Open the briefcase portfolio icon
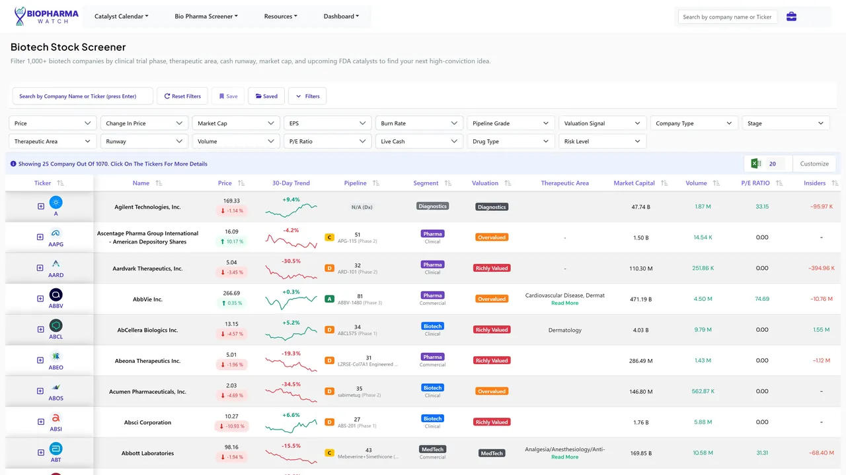846x475 pixels. click(791, 16)
